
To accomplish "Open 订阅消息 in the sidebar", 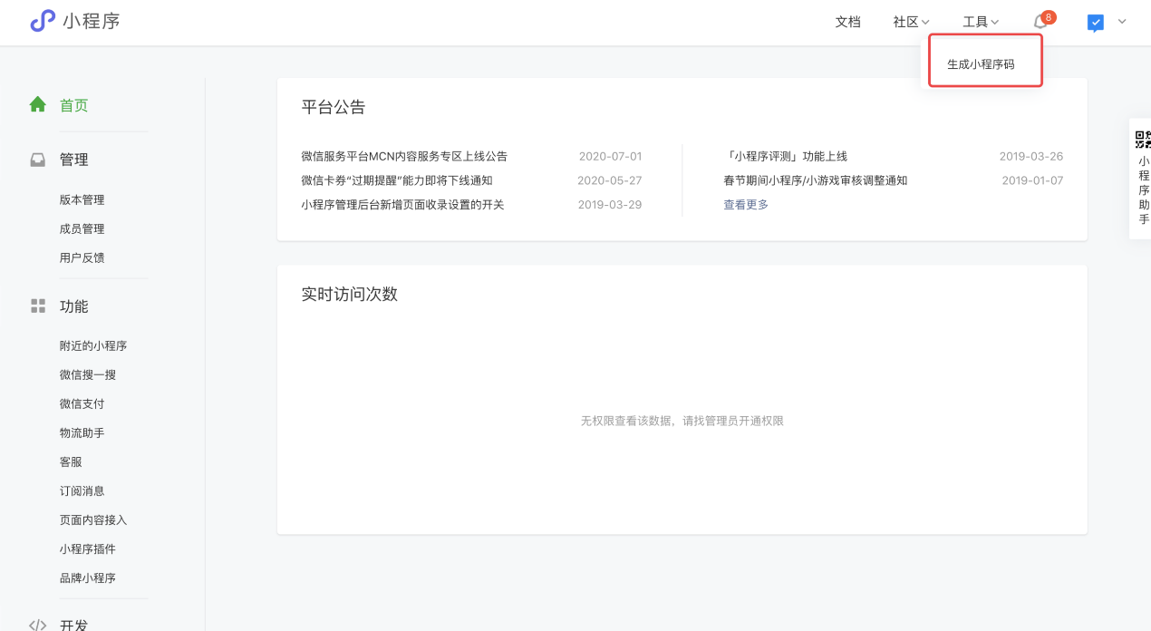I will pyautogui.click(x=82, y=490).
